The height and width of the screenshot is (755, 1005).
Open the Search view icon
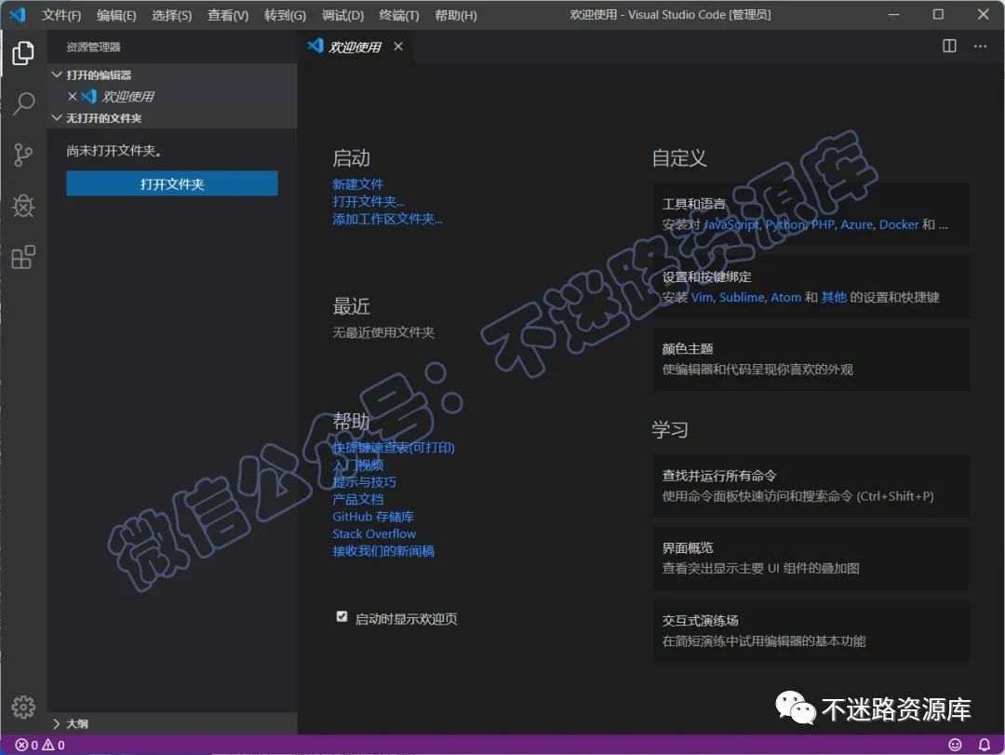[x=23, y=103]
